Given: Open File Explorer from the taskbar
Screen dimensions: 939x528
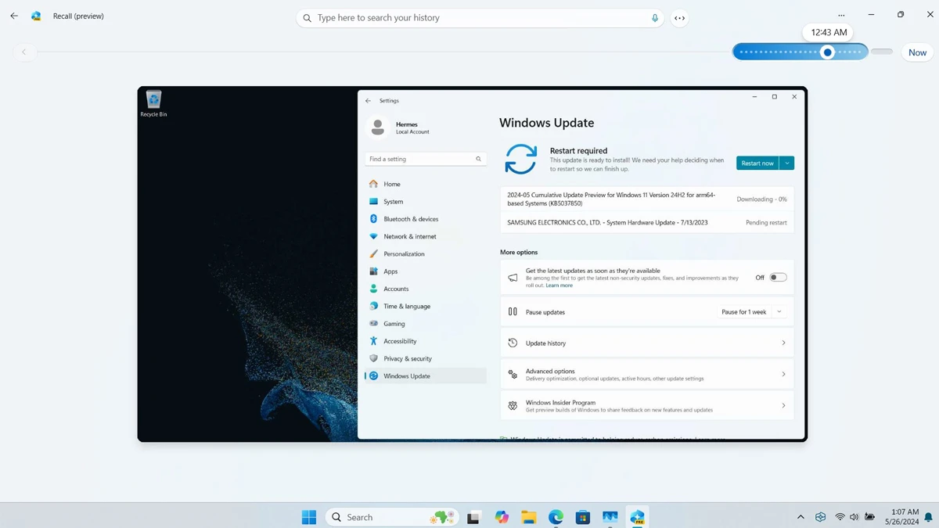Looking at the screenshot, I should (529, 517).
